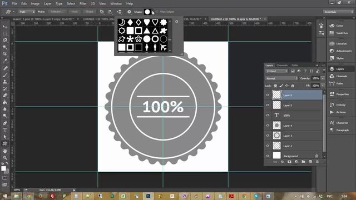The image size is (356, 200).
Task: Open geometry options gear icon
Action: [x=129, y=12]
